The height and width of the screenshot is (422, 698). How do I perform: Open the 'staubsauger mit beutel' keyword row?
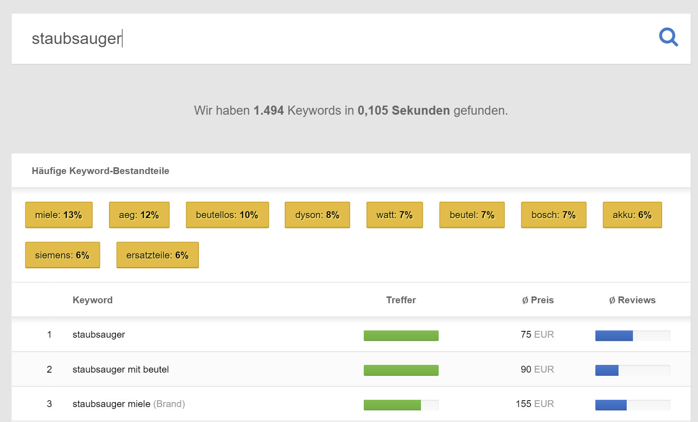tap(120, 369)
